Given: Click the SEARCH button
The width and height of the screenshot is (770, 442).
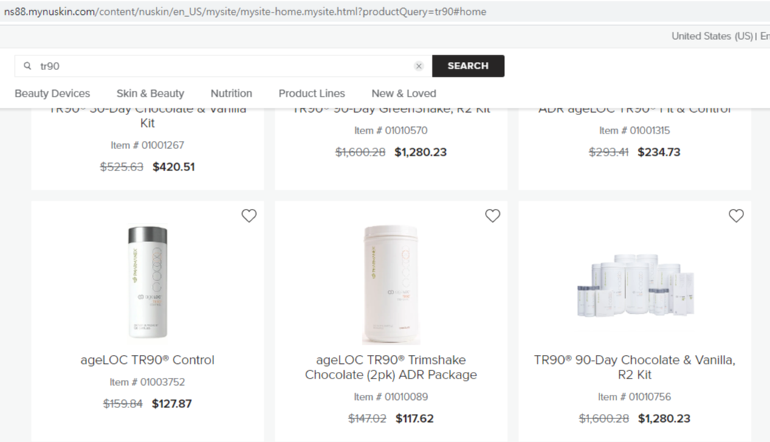Looking at the screenshot, I should pyautogui.click(x=468, y=66).
